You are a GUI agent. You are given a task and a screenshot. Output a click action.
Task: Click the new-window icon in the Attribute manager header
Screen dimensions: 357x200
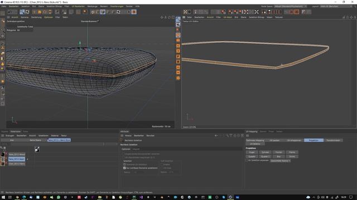point(242,136)
